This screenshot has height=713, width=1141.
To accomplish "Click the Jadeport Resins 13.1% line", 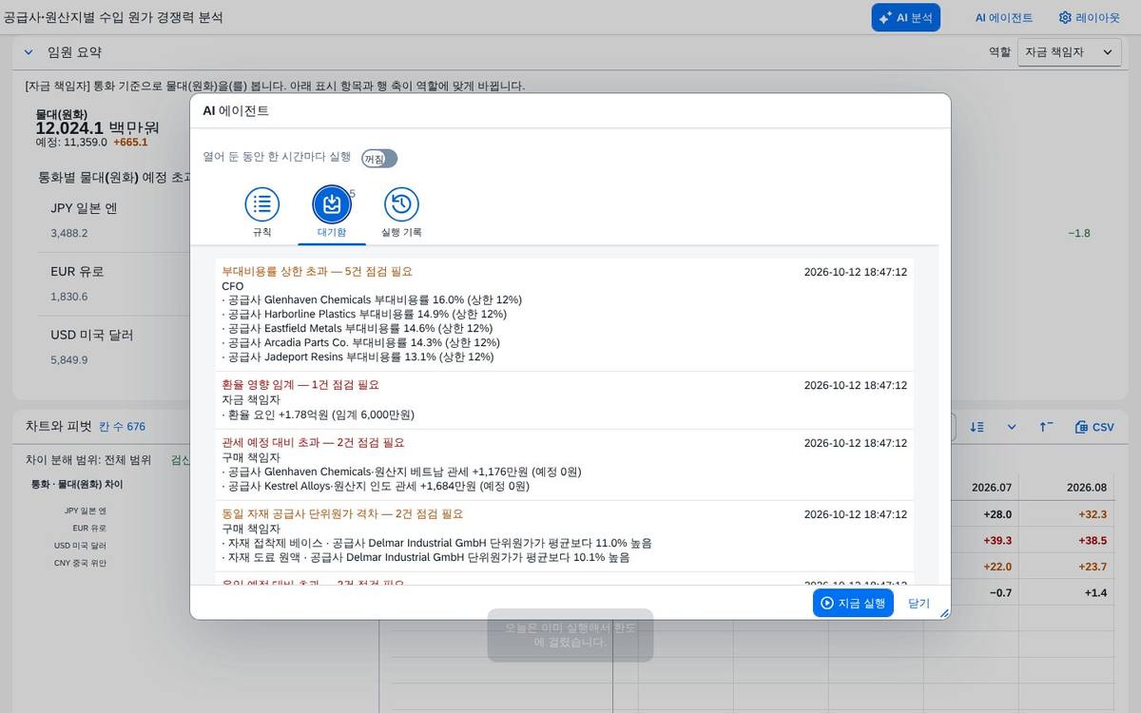I will coord(358,356).
